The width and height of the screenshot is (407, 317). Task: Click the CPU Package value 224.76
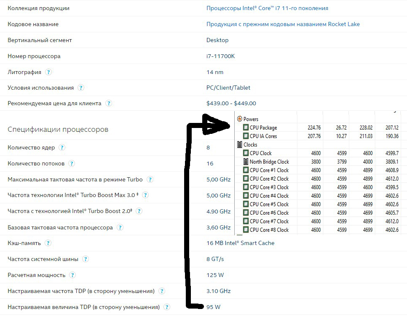click(x=314, y=128)
